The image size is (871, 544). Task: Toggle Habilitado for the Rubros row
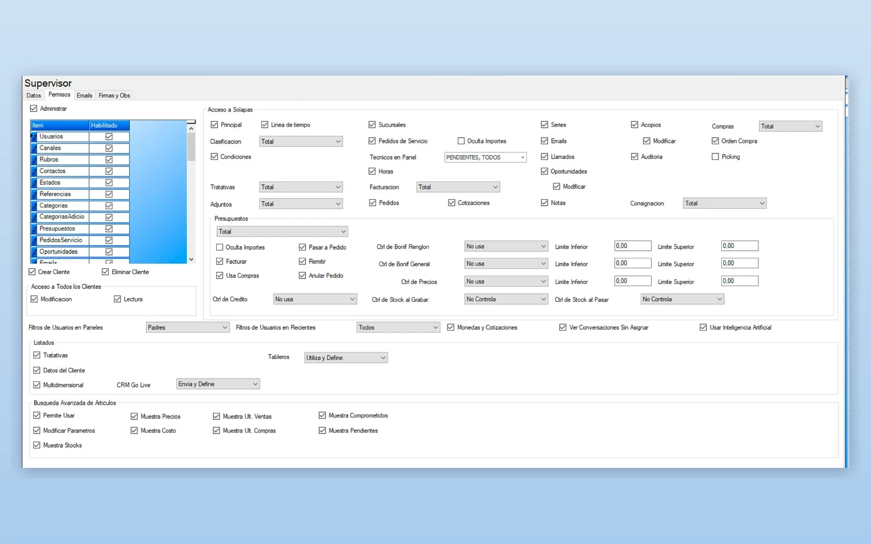[x=109, y=159]
